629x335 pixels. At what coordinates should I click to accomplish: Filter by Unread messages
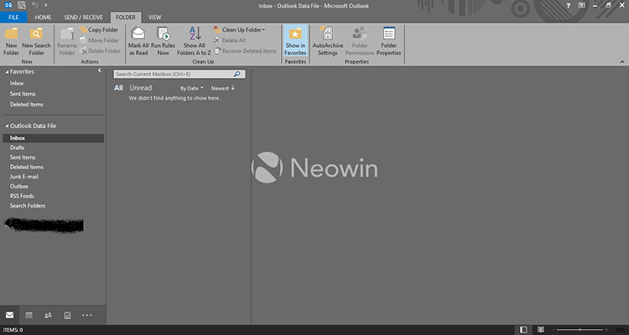141,88
